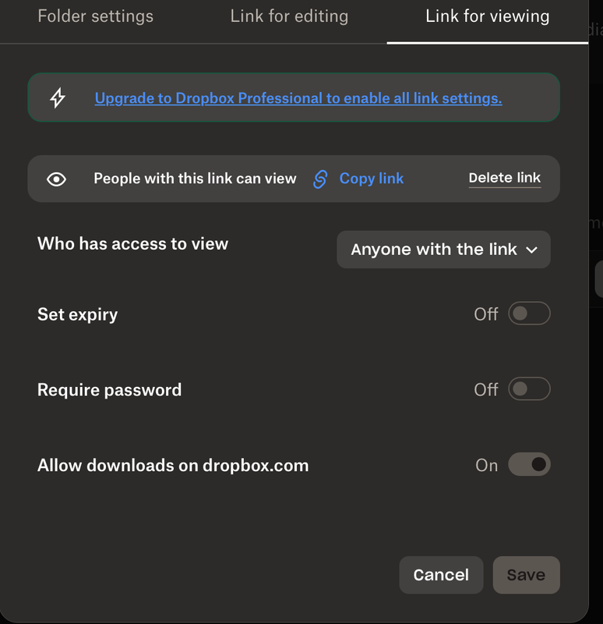Click the Set expiry label

[77, 314]
